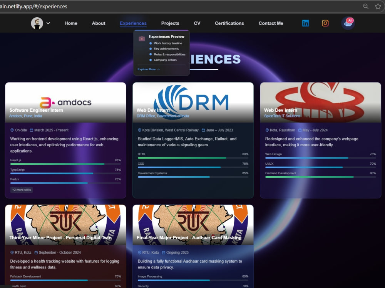Click Final Year Major Project title
This screenshot has height=288, width=385.
coord(189,238)
